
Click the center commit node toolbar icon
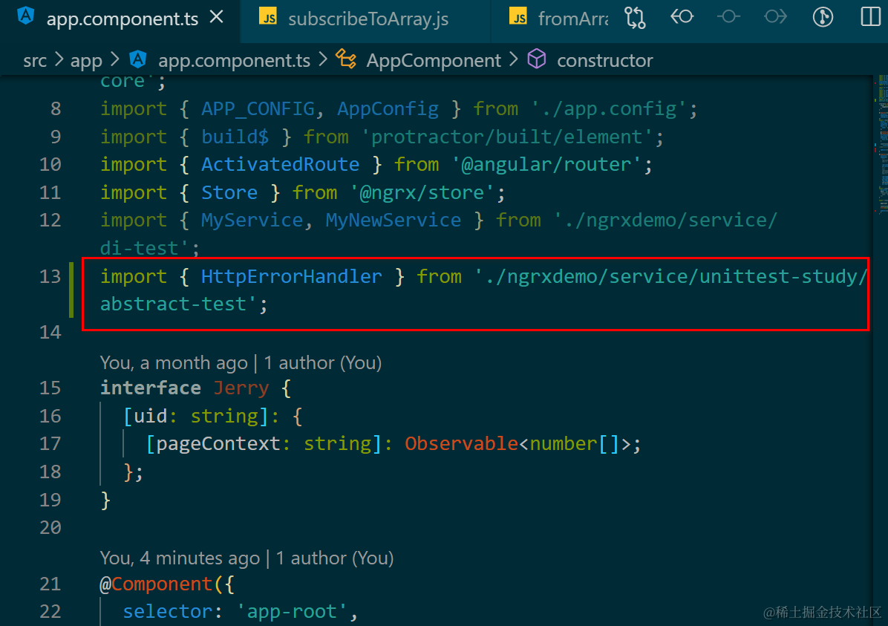pyautogui.click(x=728, y=17)
